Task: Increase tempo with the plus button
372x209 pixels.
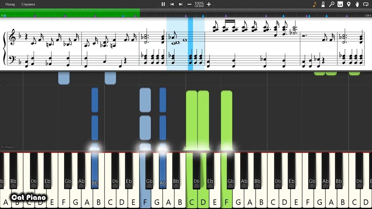Action: (209, 4)
